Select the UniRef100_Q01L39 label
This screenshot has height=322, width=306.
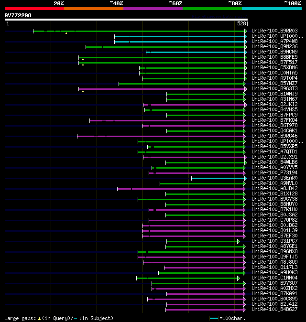click(x=274, y=231)
